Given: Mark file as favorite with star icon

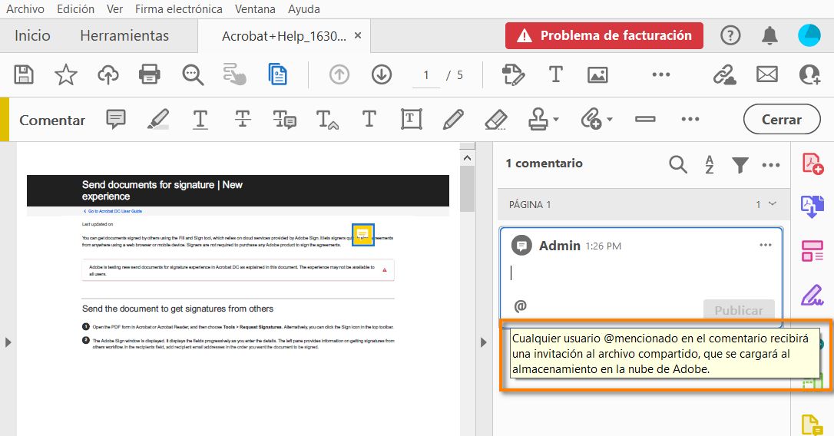Looking at the screenshot, I should tap(66, 75).
